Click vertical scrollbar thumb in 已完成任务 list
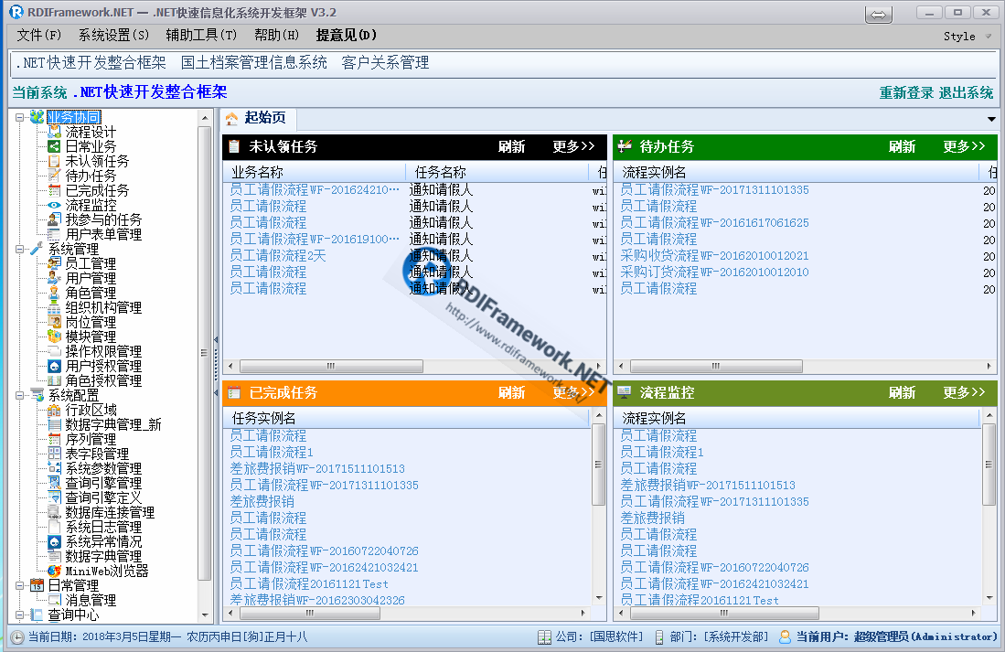This screenshot has height=652, width=1005. click(599, 465)
